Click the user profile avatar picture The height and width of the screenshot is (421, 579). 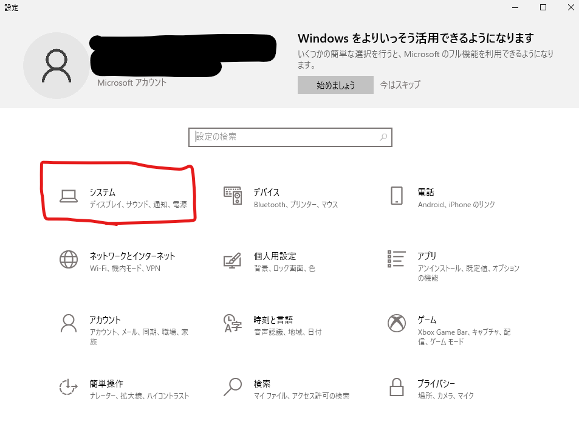click(57, 66)
